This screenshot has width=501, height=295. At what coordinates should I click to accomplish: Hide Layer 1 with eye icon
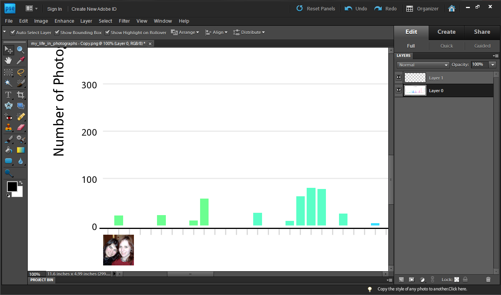(x=399, y=78)
